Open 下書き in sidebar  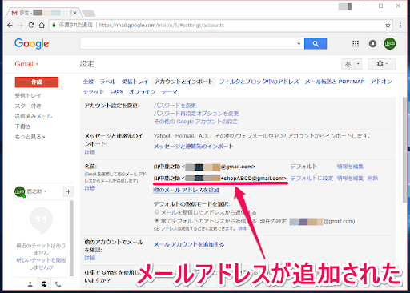point(22,126)
